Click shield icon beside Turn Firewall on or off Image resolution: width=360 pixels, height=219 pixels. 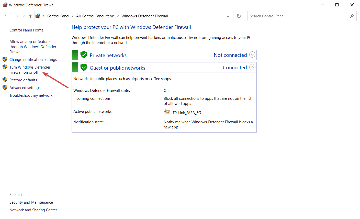pos(5,67)
